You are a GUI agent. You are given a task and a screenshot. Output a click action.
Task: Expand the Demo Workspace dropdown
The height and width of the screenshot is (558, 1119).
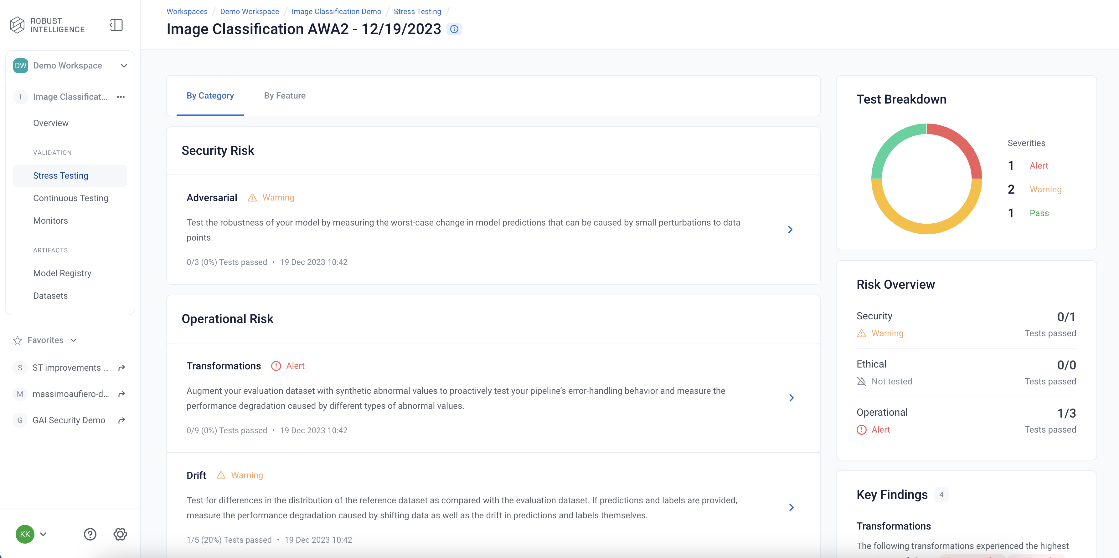click(123, 65)
